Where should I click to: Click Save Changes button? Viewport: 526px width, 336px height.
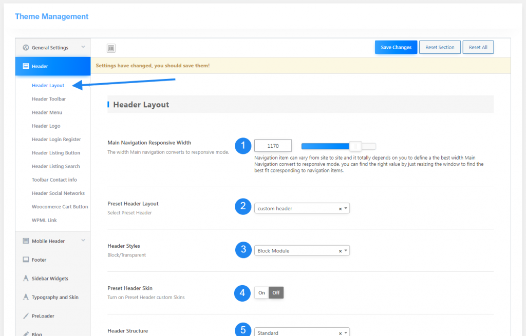pos(396,47)
